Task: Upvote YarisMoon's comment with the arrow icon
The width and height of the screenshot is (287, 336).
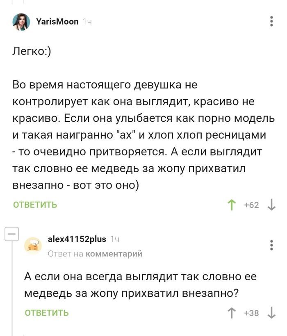Action: pyautogui.click(x=232, y=204)
